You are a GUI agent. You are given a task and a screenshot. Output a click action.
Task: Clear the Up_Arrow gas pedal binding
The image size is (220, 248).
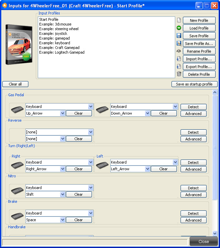click(79, 113)
